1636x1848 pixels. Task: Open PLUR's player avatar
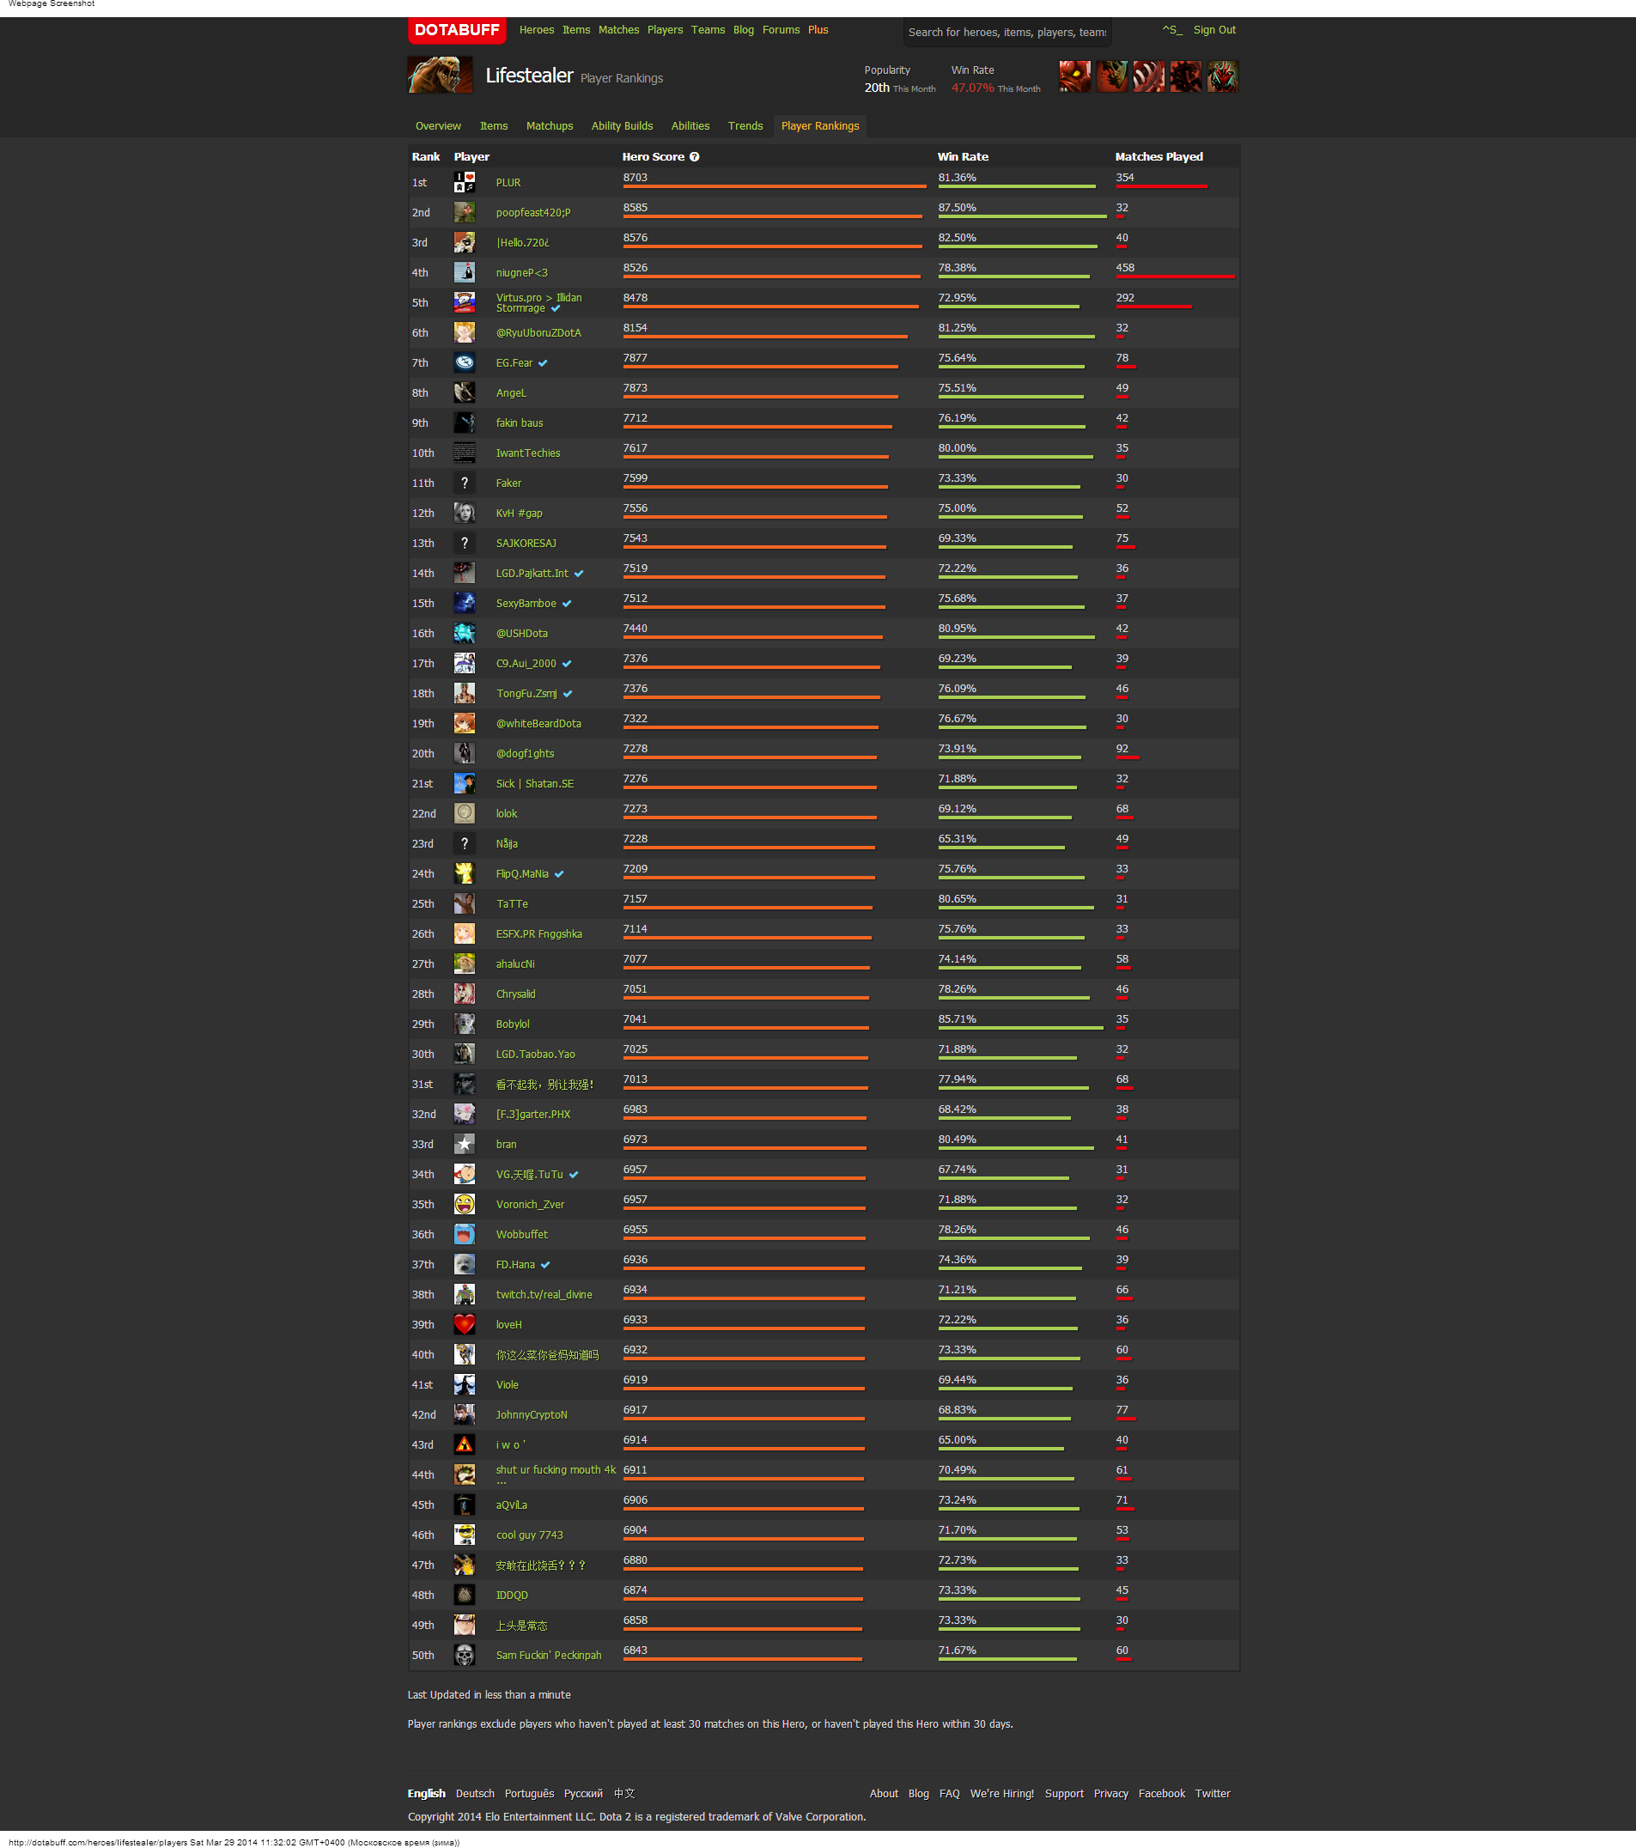tap(464, 183)
